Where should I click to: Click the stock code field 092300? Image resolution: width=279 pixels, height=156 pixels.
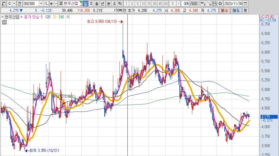[31, 3]
